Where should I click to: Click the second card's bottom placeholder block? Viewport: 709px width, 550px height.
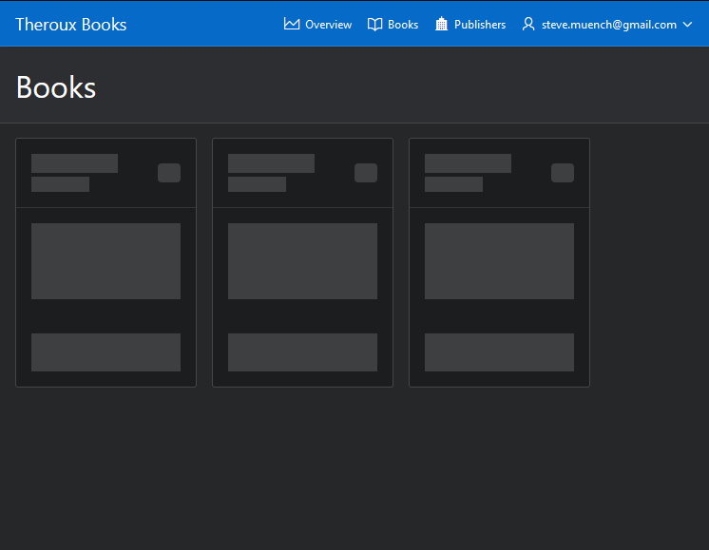coord(302,352)
